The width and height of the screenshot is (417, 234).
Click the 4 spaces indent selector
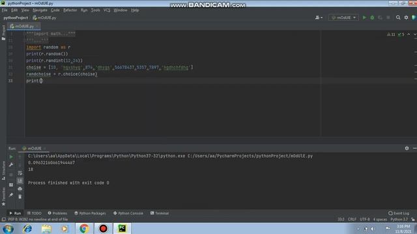(x=380, y=220)
